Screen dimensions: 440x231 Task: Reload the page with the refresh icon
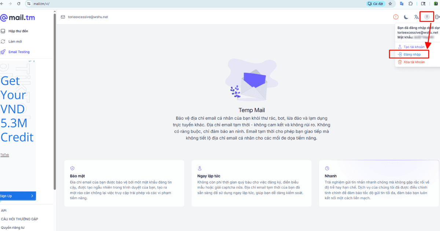19,4
